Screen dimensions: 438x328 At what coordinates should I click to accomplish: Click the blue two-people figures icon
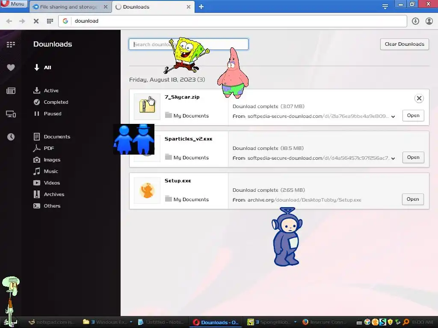coord(134,139)
